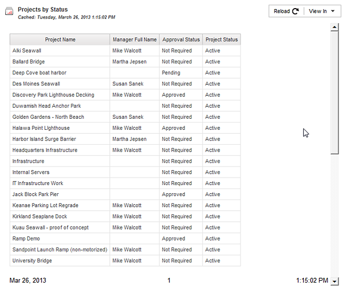The height and width of the screenshot is (286, 346).
Task: Click the report icon beside Projects by Status
Action: tap(9, 12)
